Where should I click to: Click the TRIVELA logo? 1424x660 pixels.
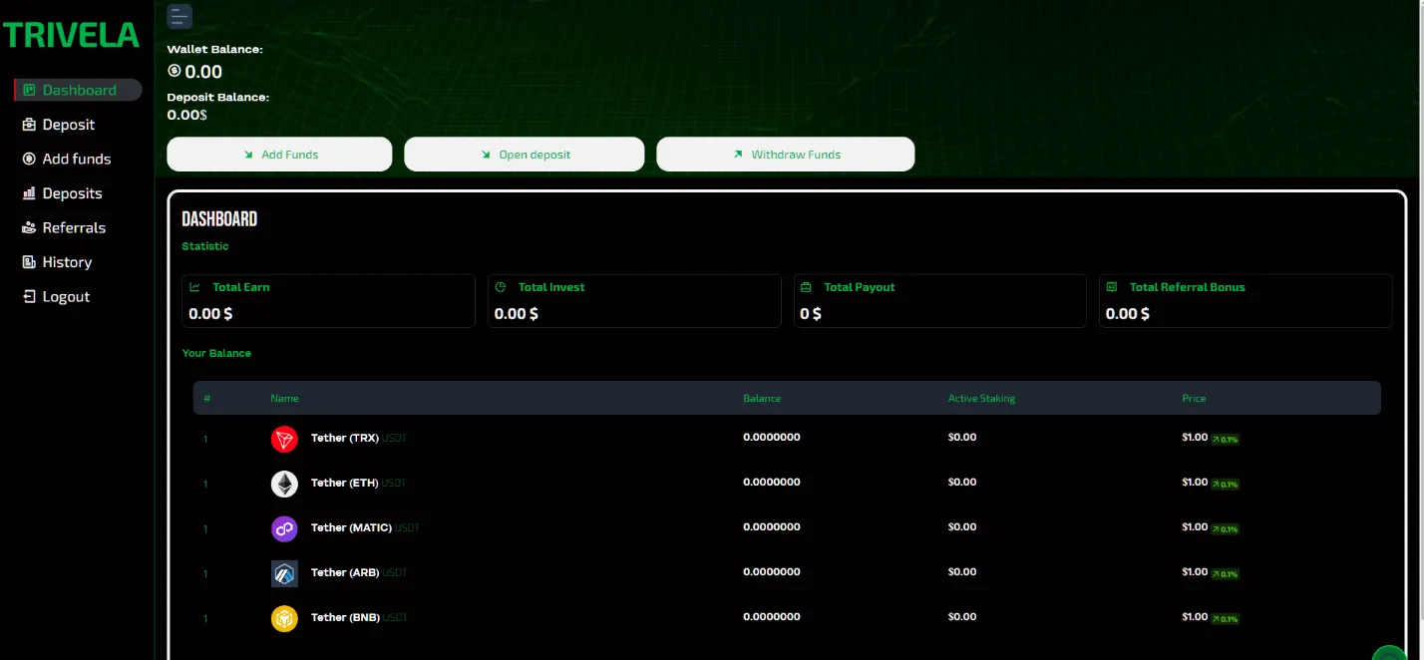[x=71, y=35]
